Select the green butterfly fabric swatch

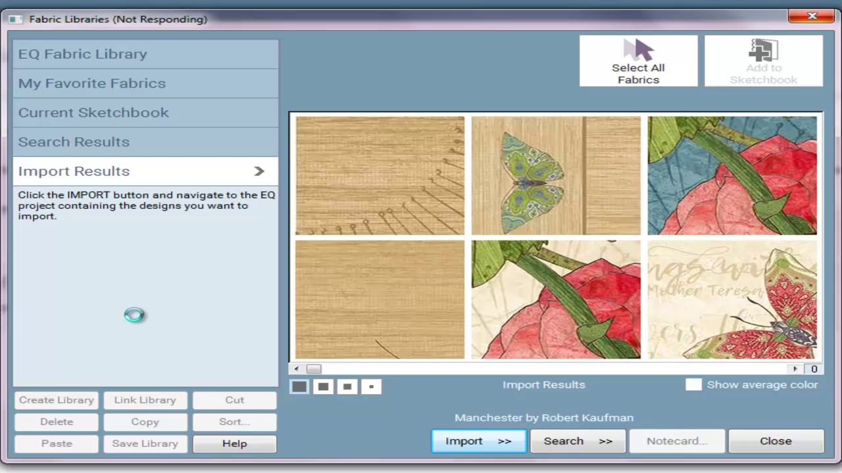click(x=556, y=175)
